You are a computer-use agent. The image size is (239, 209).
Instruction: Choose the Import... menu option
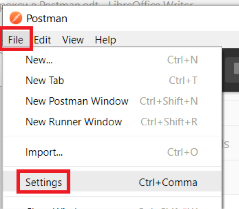coord(112,152)
